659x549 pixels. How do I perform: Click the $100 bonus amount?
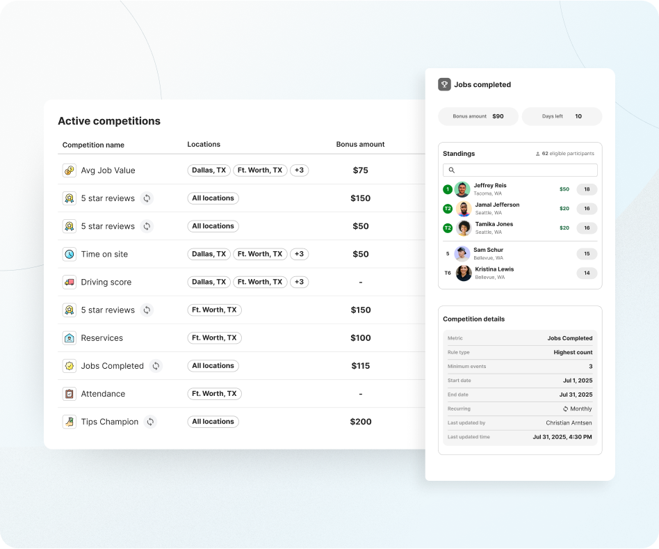(361, 337)
